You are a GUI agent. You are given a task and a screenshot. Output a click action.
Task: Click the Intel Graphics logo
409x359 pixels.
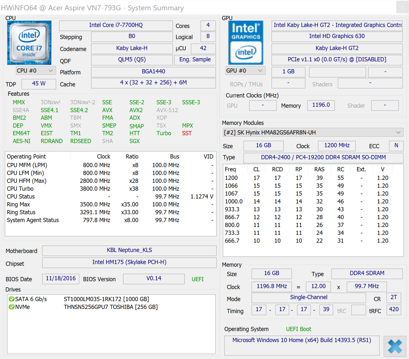(x=246, y=43)
